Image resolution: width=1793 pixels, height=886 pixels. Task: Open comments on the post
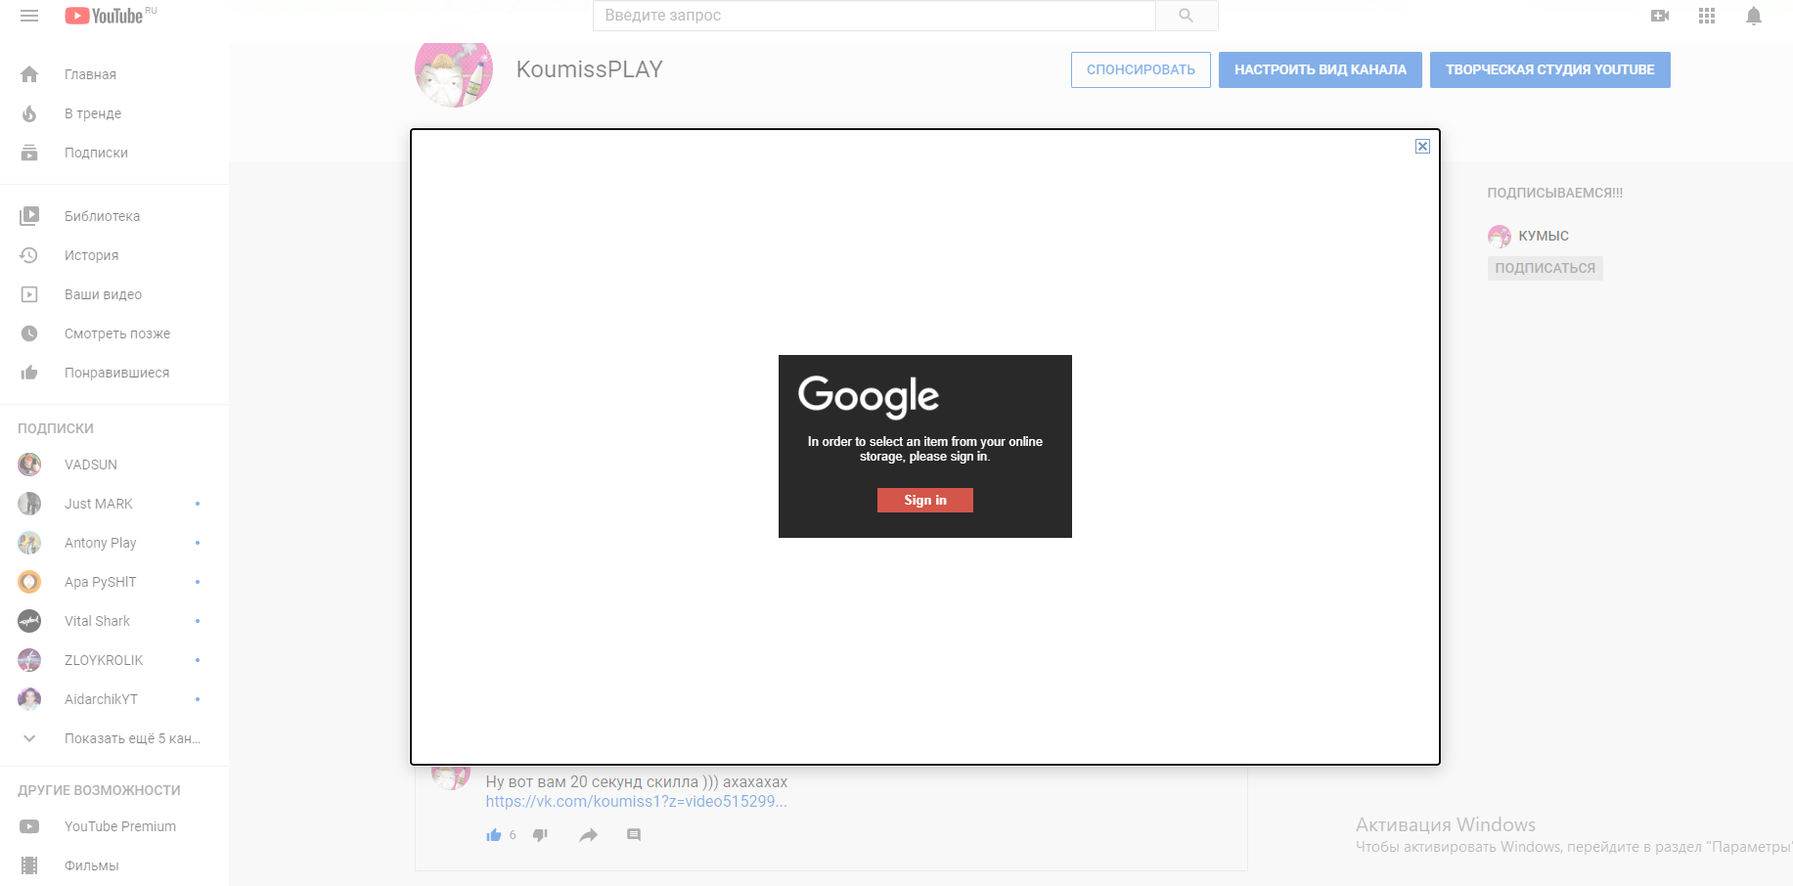634,835
